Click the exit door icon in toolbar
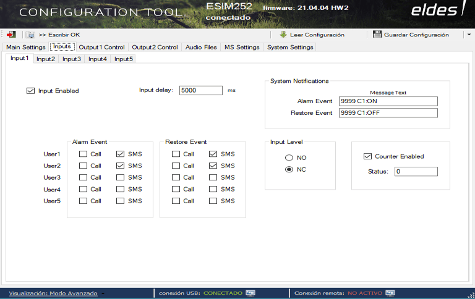Screen dimensions: 475x299 click(x=11, y=35)
